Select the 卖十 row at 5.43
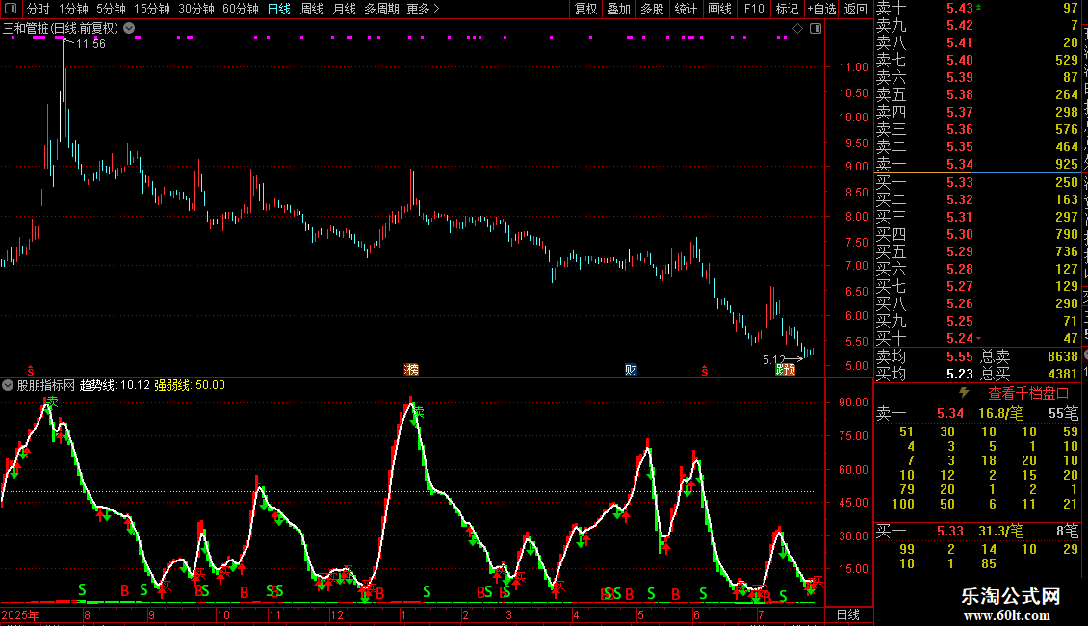 [977, 9]
